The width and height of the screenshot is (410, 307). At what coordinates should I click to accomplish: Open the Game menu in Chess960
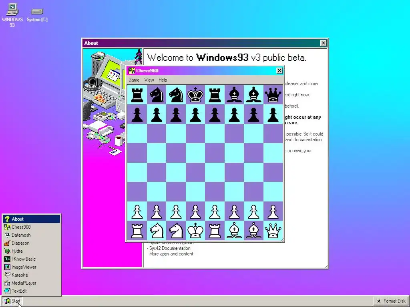coord(134,80)
